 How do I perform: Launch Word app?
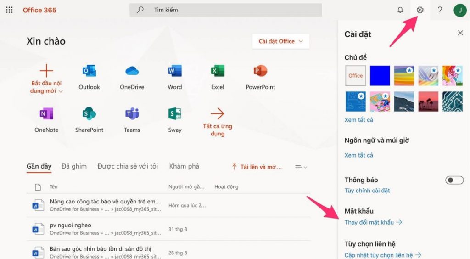[175, 77]
